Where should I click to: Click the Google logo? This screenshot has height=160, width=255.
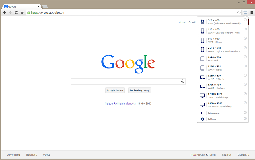[x=128, y=64]
